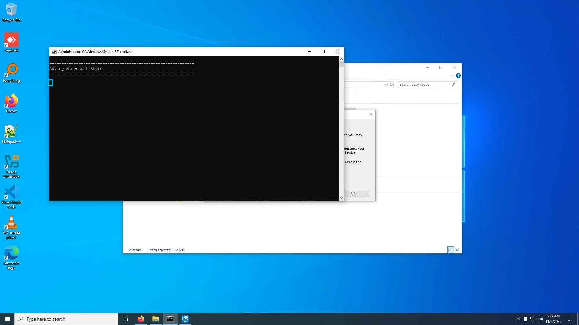Switch to large icons view in Explorer
This screenshot has width=579, height=325.
457,250
